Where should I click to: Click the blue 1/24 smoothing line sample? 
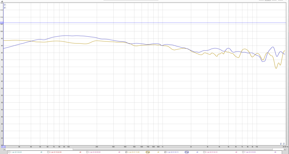(187, 152)
